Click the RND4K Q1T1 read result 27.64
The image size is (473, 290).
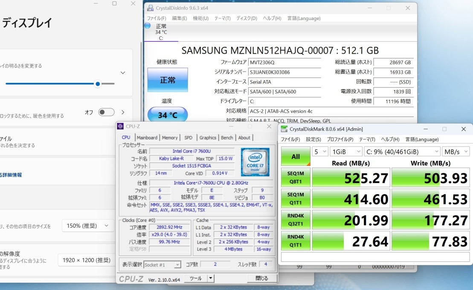351,241
